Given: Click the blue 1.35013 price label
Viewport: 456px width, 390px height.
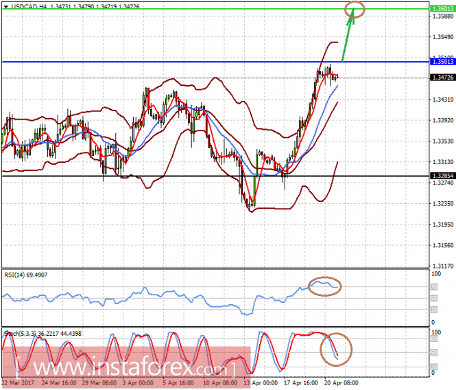Looking at the screenshot, I should pyautogui.click(x=442, y=62).
